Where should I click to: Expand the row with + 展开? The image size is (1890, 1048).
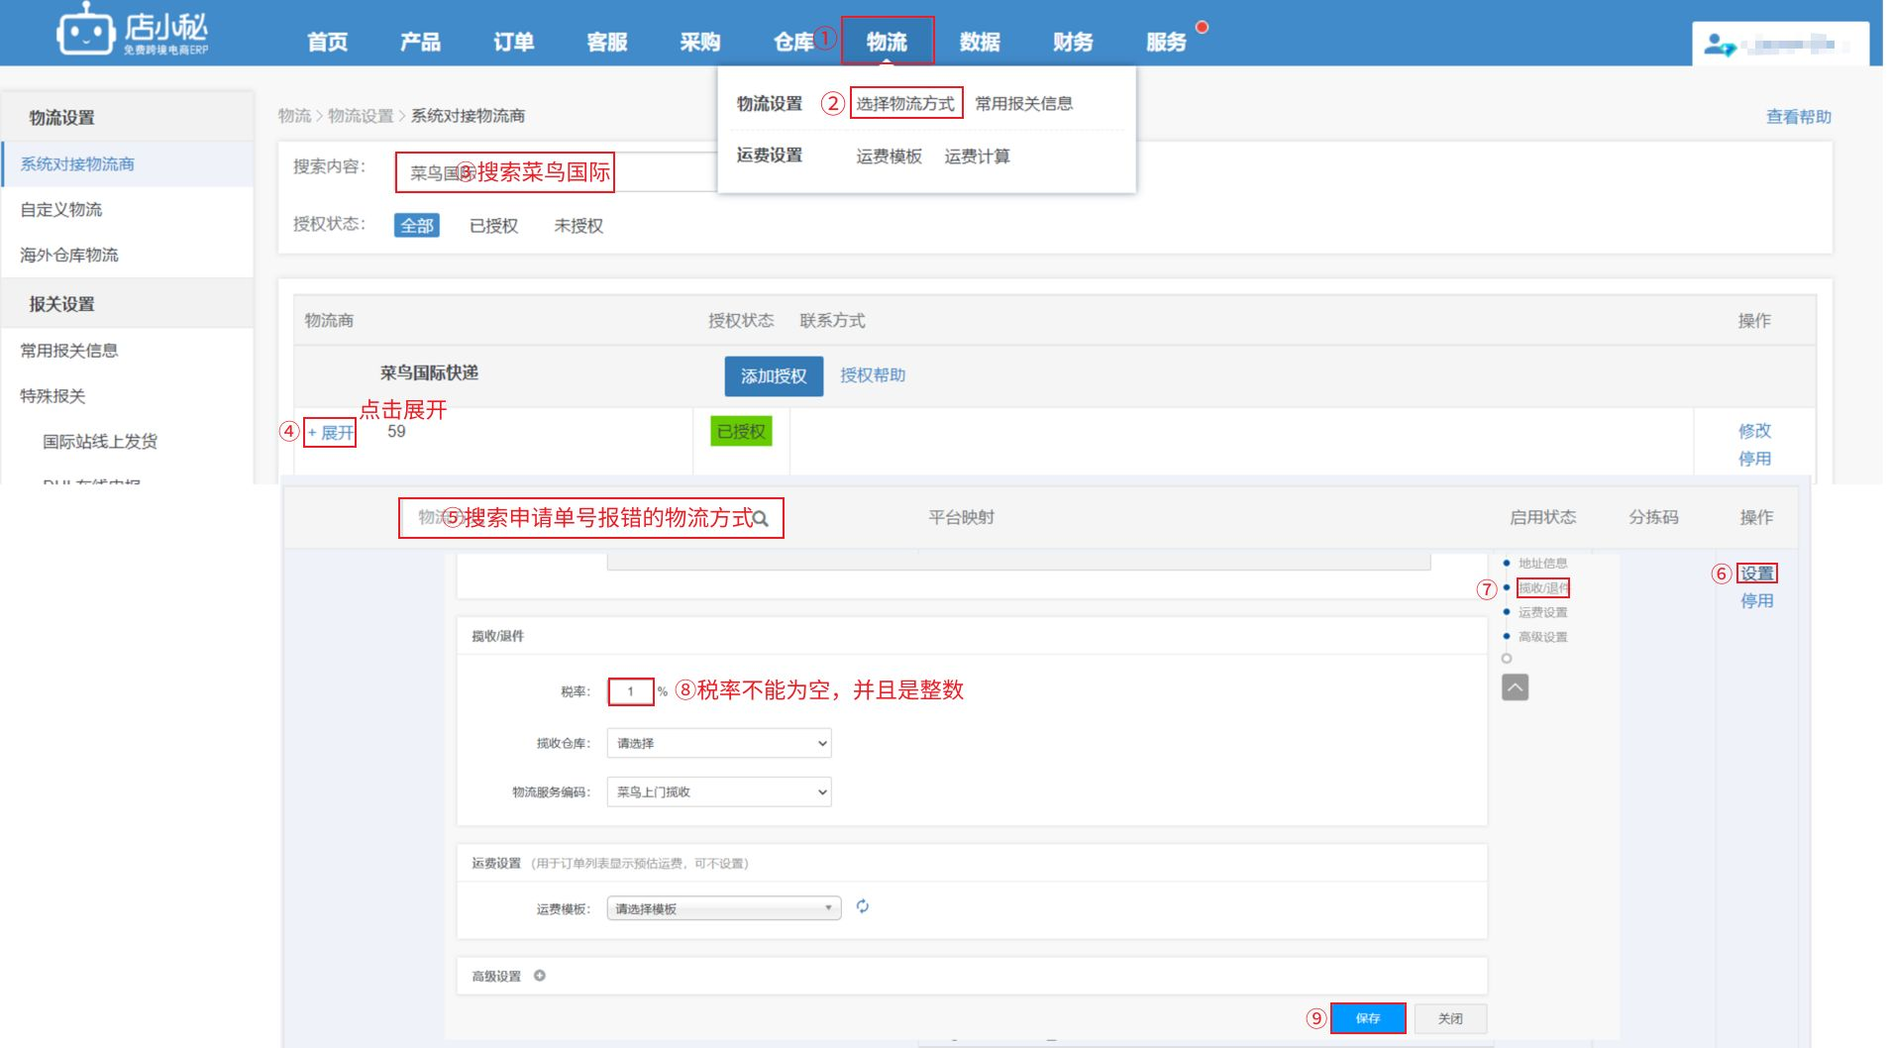click(x=330, y=432)
